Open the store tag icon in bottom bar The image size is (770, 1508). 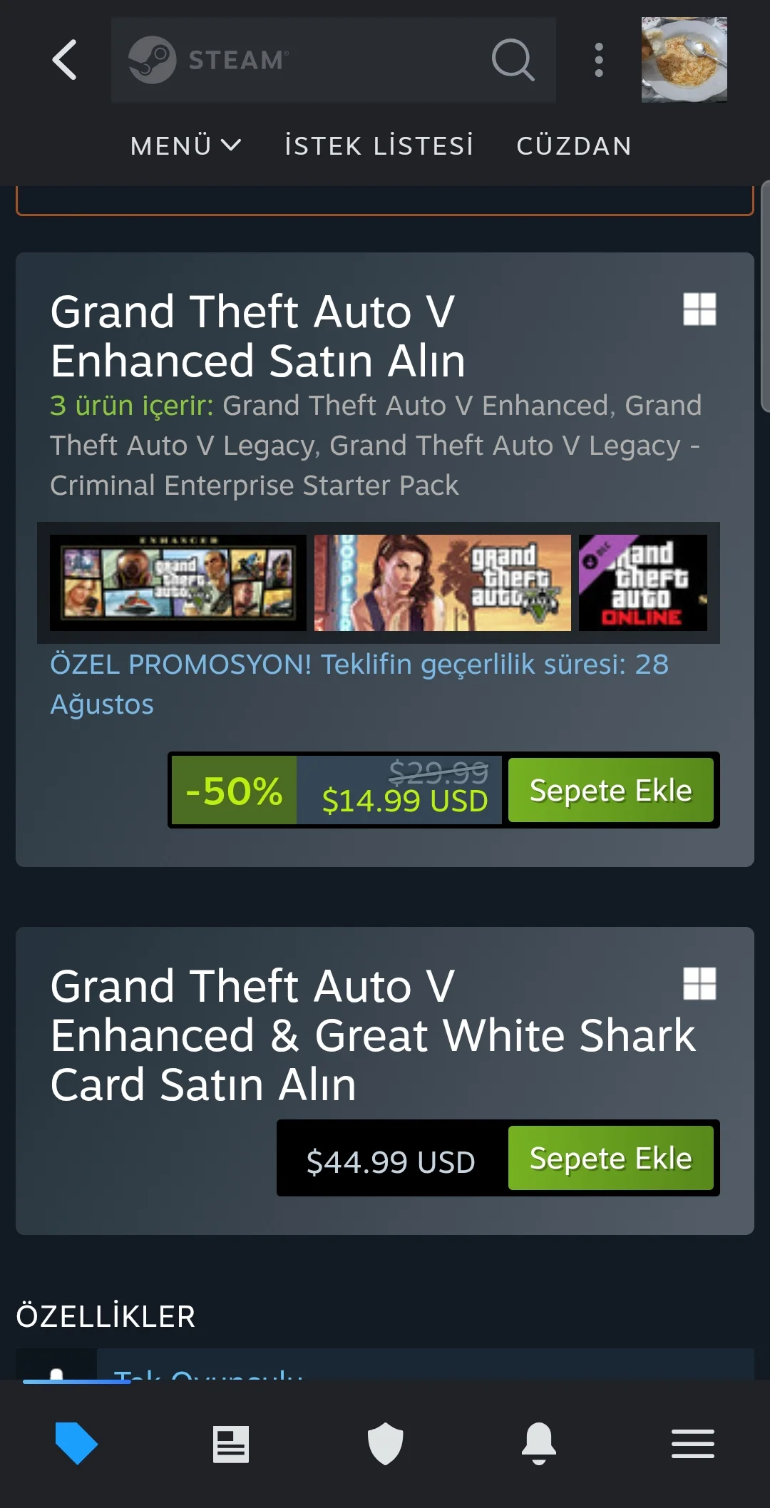tap(76, 1443)
